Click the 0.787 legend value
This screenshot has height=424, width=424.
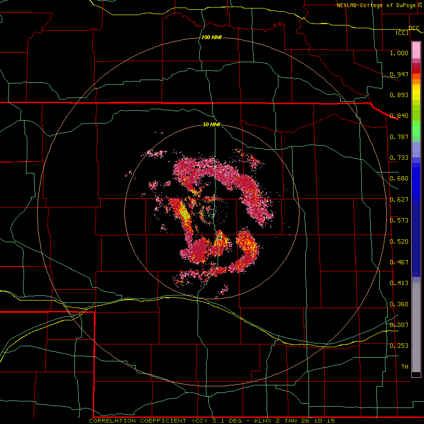coord(399,137)
